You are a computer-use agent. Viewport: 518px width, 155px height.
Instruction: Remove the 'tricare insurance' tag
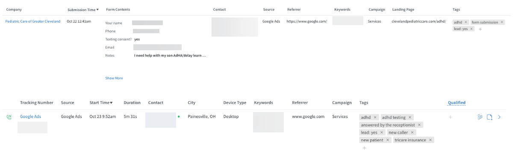(430, 140)
